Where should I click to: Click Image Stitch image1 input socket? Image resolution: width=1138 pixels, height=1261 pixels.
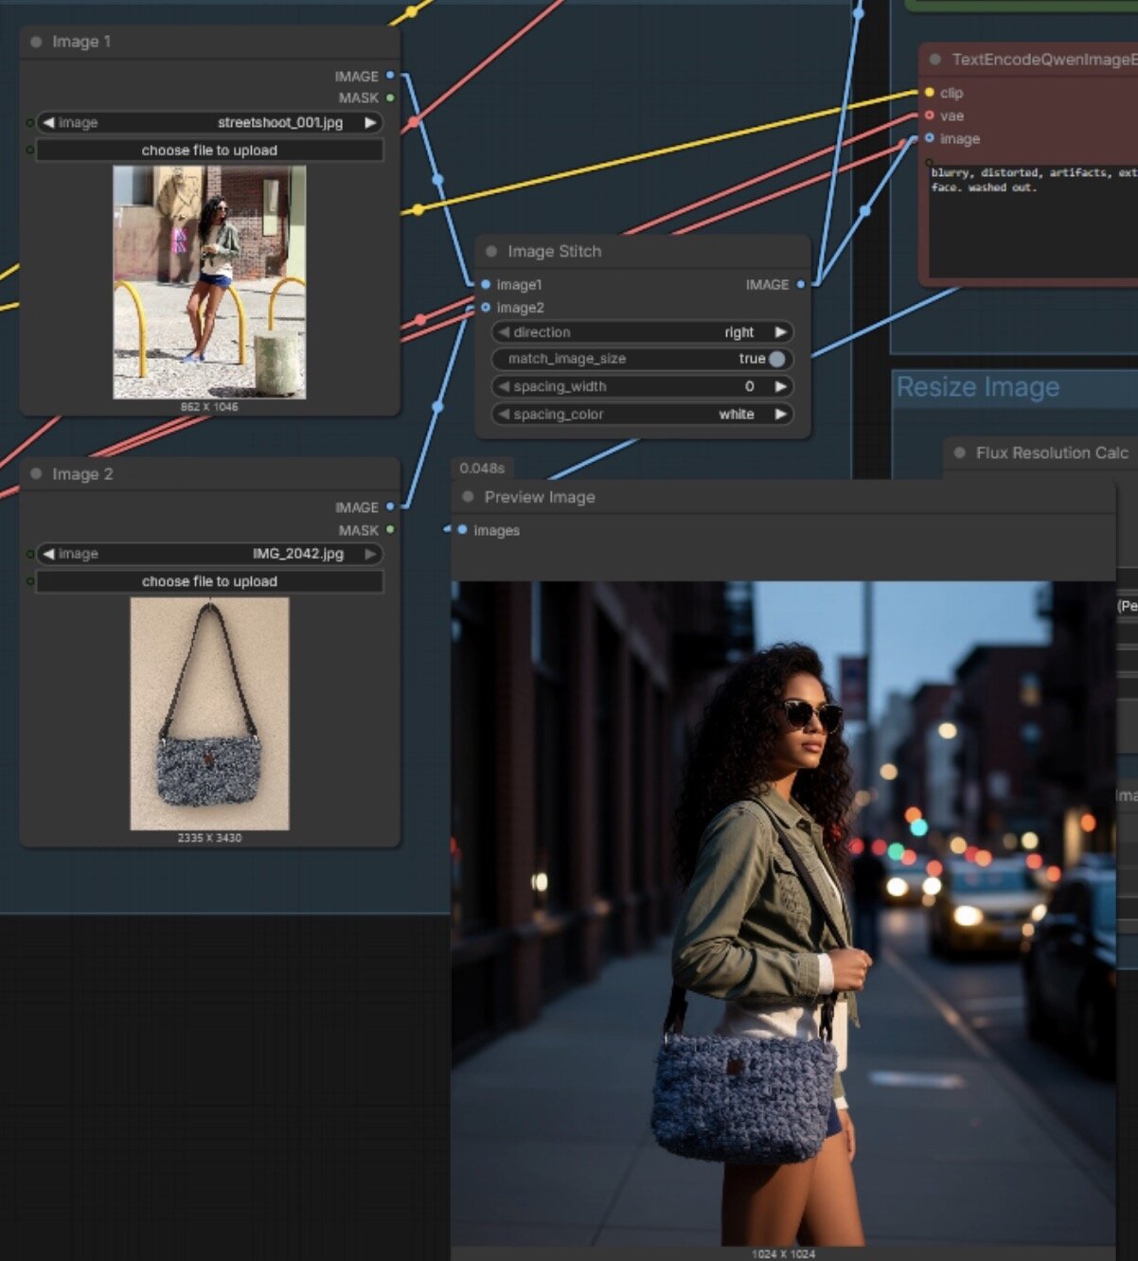486,284
